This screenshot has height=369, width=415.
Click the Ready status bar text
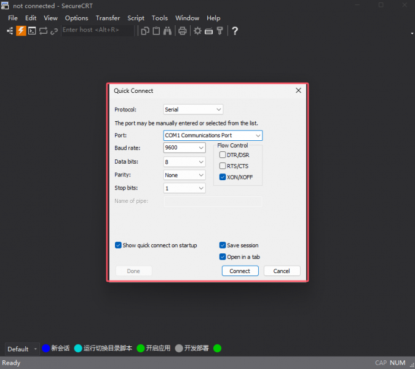point(11,363)
